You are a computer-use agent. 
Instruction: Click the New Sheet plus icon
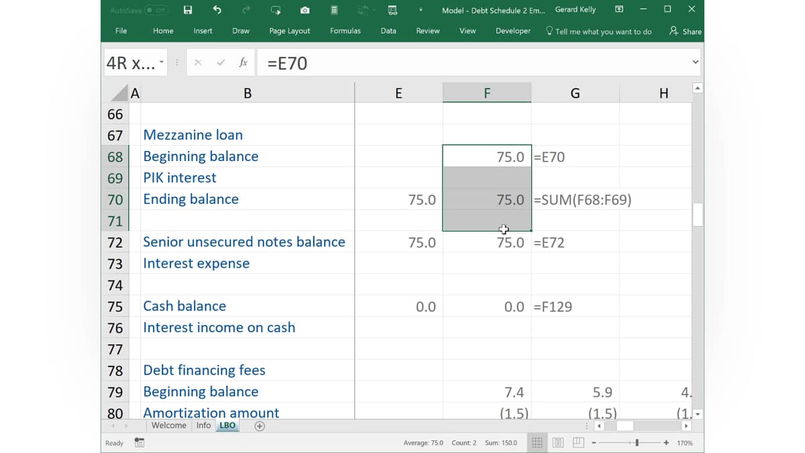click(260, 426)
